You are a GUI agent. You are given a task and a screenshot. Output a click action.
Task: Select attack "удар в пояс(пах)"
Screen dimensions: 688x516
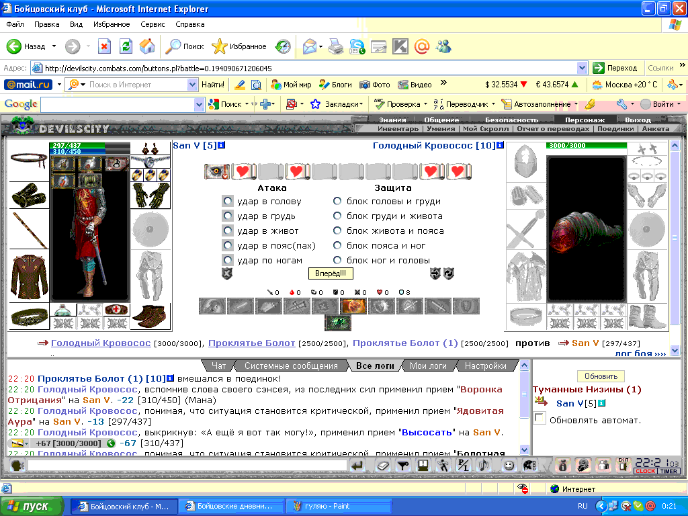(x=227, y=246)
